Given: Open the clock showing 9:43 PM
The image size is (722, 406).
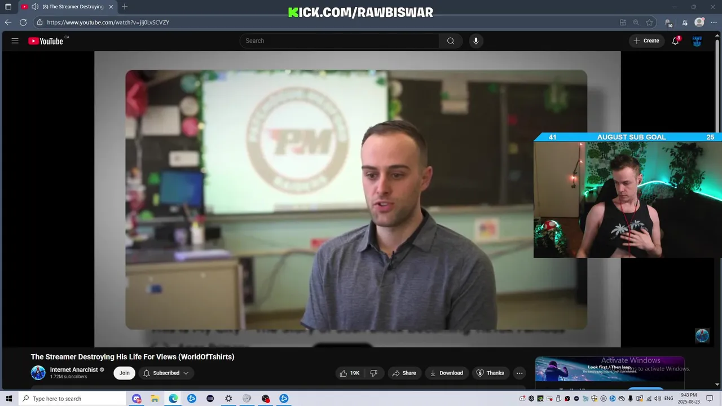Looking at the screenshot, I should 689,399.
